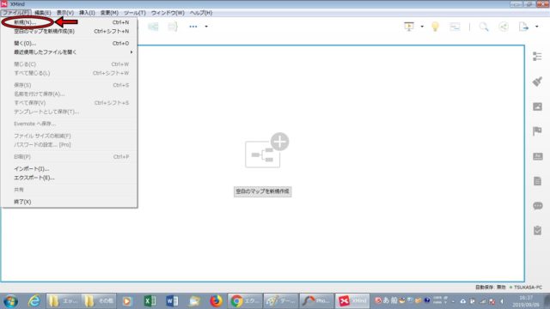Click インポート(I)... in File menu

tap(69, 169)
